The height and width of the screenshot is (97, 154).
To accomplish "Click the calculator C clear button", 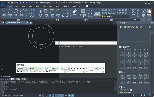I will point(122,50).
